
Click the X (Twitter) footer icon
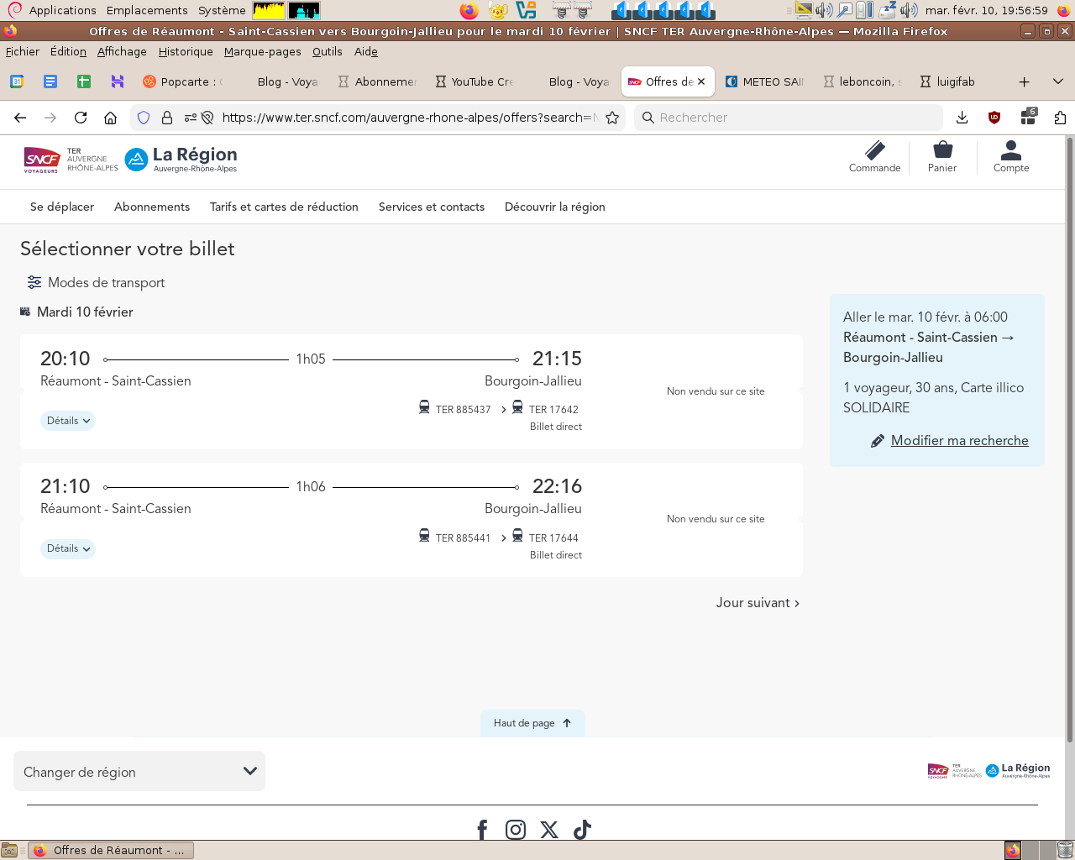point(549,830)
